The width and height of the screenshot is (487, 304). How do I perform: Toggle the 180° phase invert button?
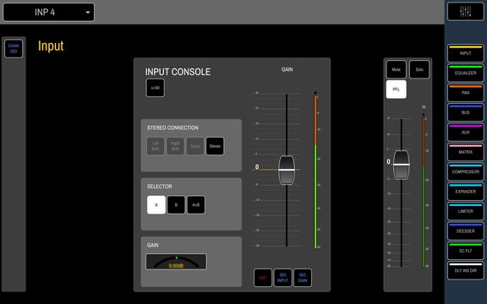click(x=263, y=278)
